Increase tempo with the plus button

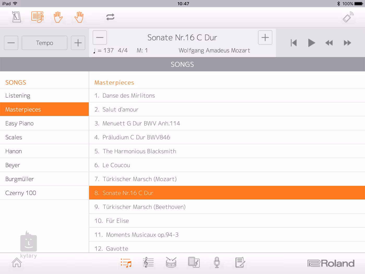tap(78, 43)
